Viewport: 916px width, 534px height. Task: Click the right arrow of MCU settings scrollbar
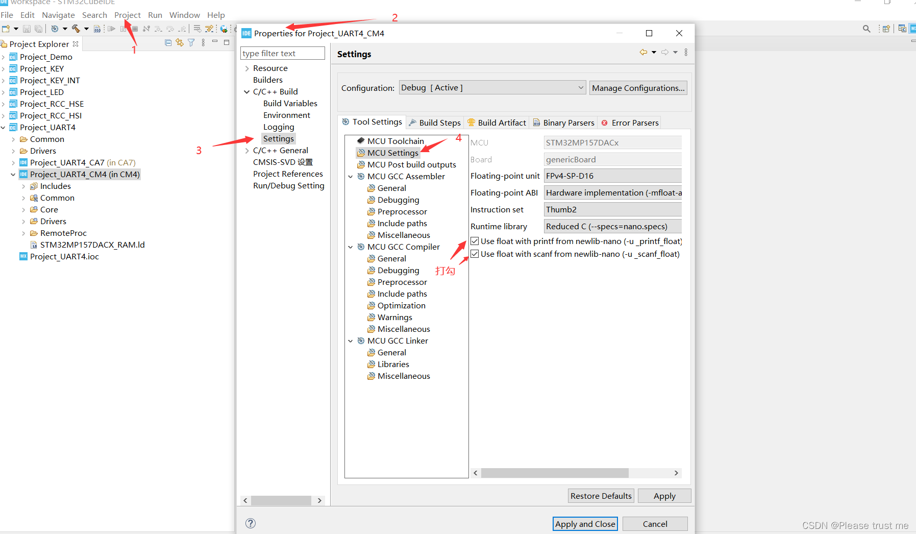coord(676,473)
